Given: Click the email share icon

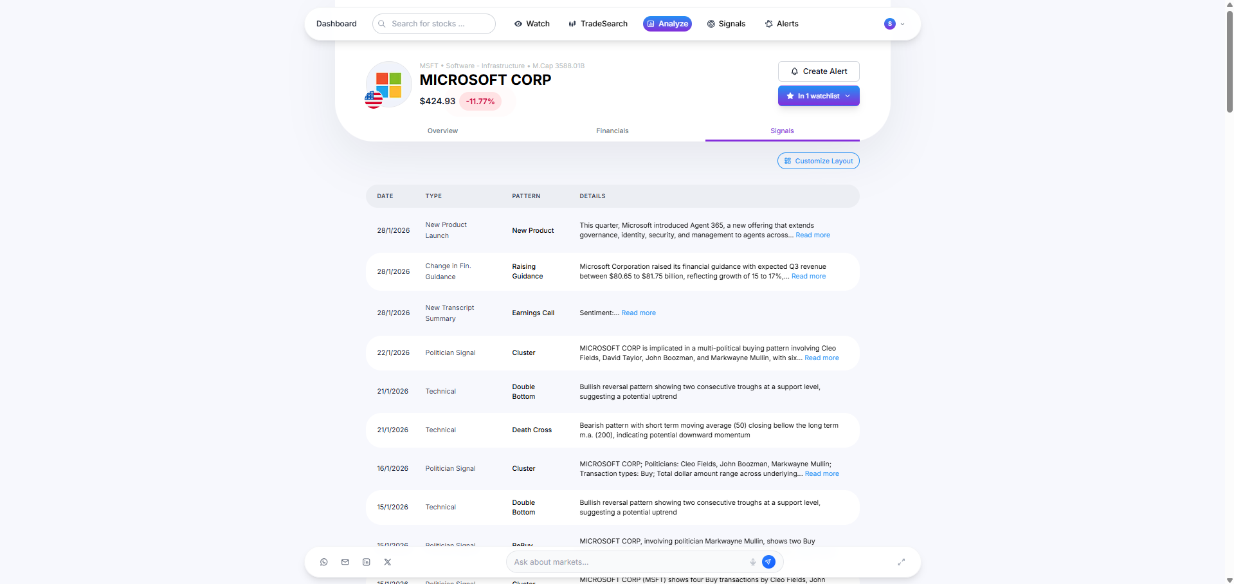Looking at the screenshot, I should (x=345, y=562).
